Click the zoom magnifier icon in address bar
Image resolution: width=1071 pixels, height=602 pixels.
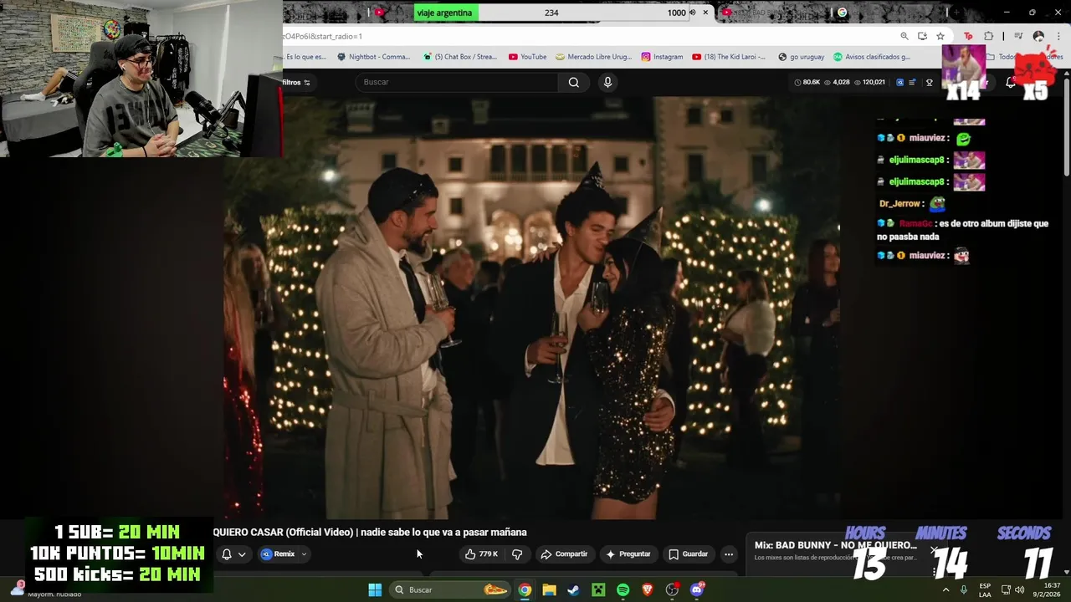904,36
